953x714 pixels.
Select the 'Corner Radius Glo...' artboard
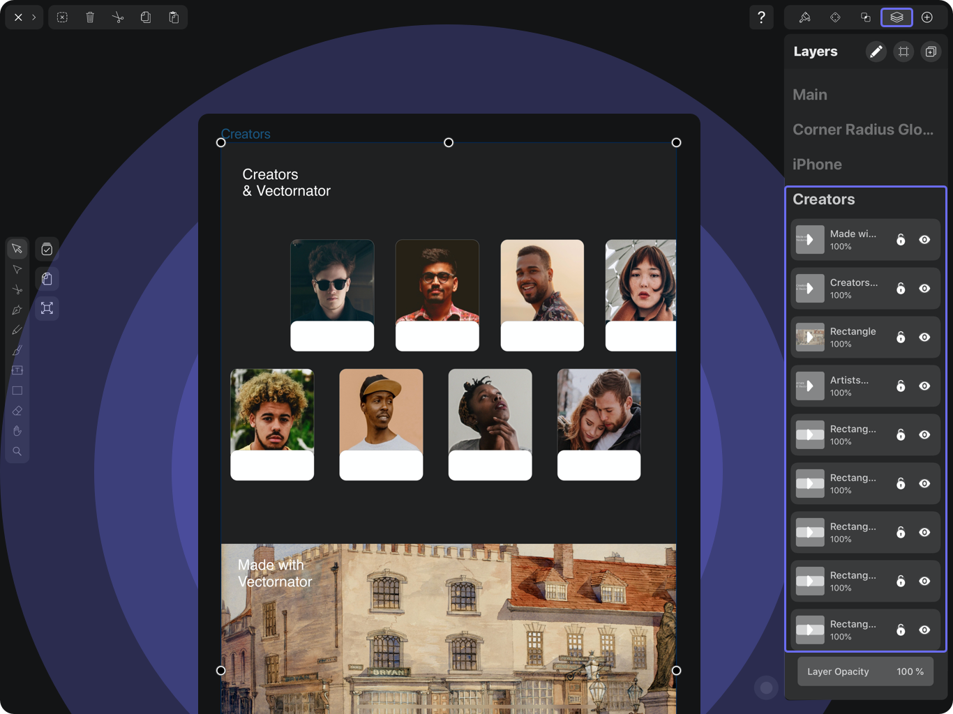point(863,130)
